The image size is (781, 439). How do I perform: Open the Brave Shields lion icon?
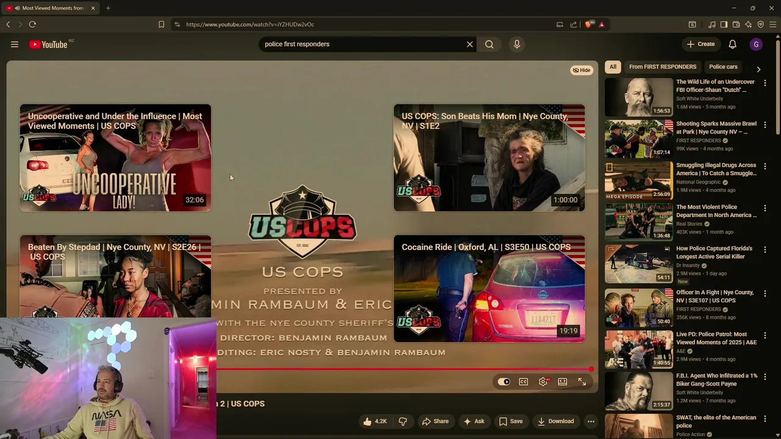pyautogui.click(x=588, y=24)
